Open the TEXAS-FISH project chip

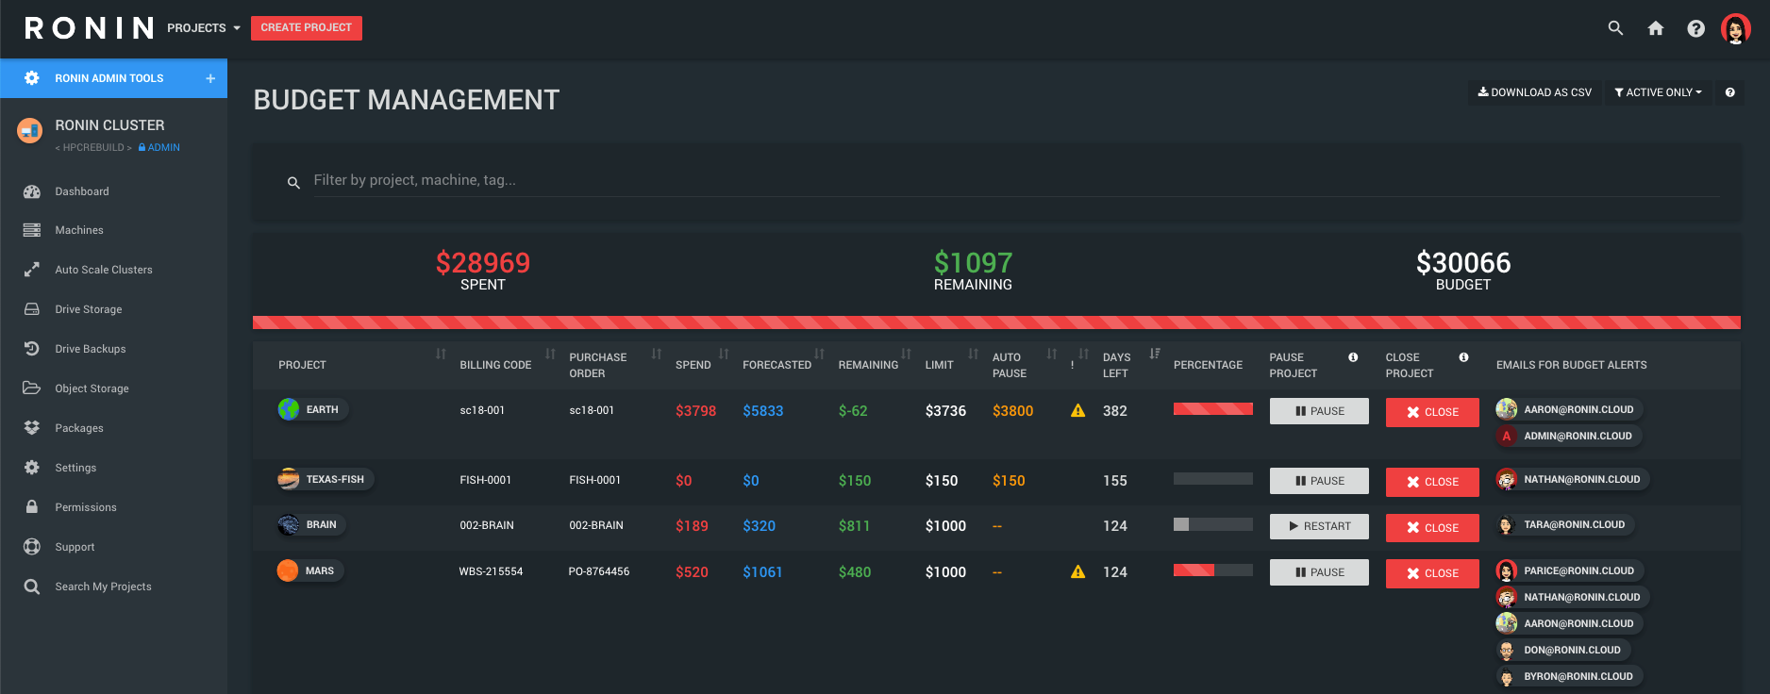[326, 480]
